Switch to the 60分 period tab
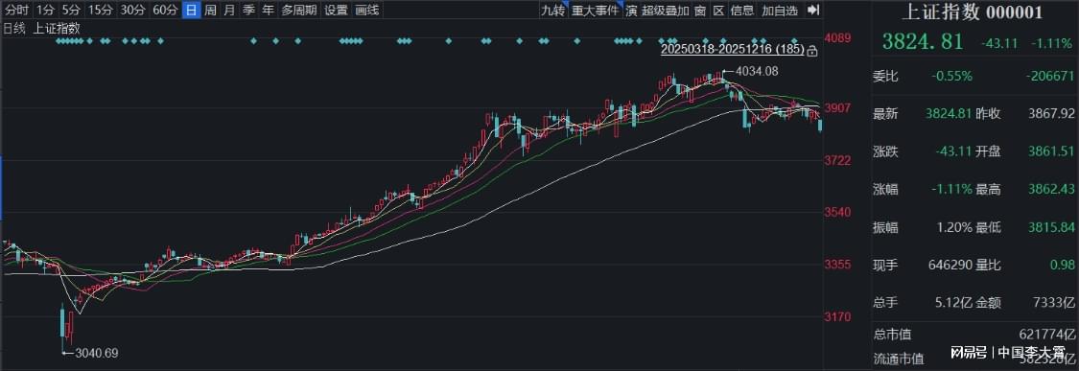Viewport: 1079px width, 371px height. 165,11
